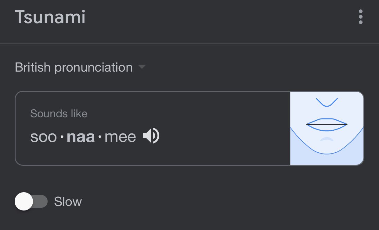Click the Tsunami heading
Screen dimensions: 379x230
pyautogui.click(x=50, y=17)
